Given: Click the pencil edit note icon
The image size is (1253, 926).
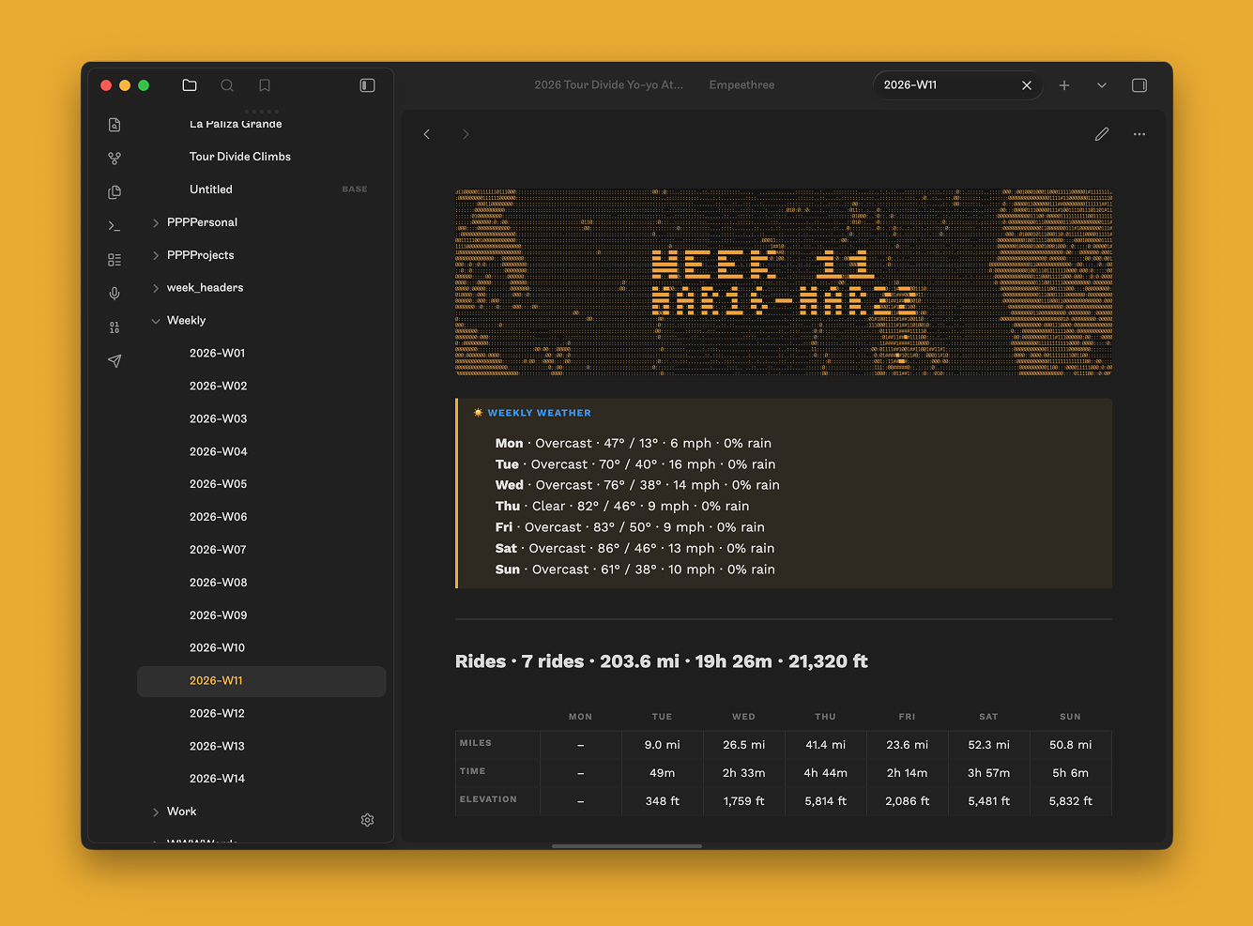Looking at the screenshot, I should click(1102, 134).
